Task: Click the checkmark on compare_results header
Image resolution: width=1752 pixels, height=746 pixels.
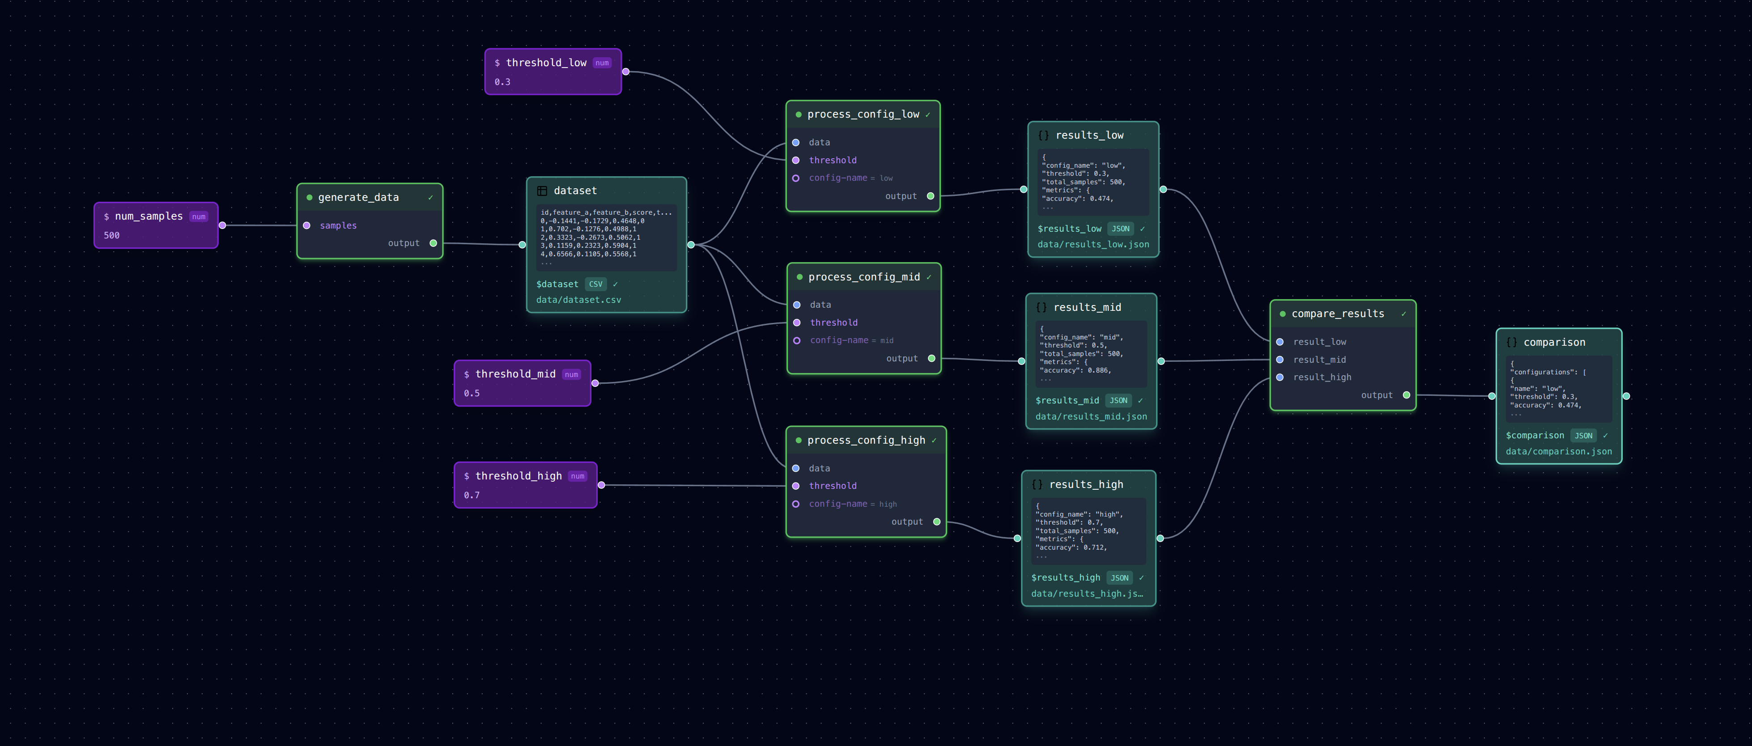Action: (1403, 314)
